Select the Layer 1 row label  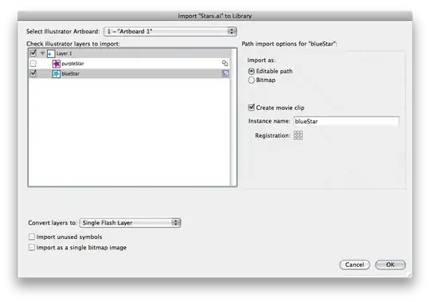[x=64, y=53]
